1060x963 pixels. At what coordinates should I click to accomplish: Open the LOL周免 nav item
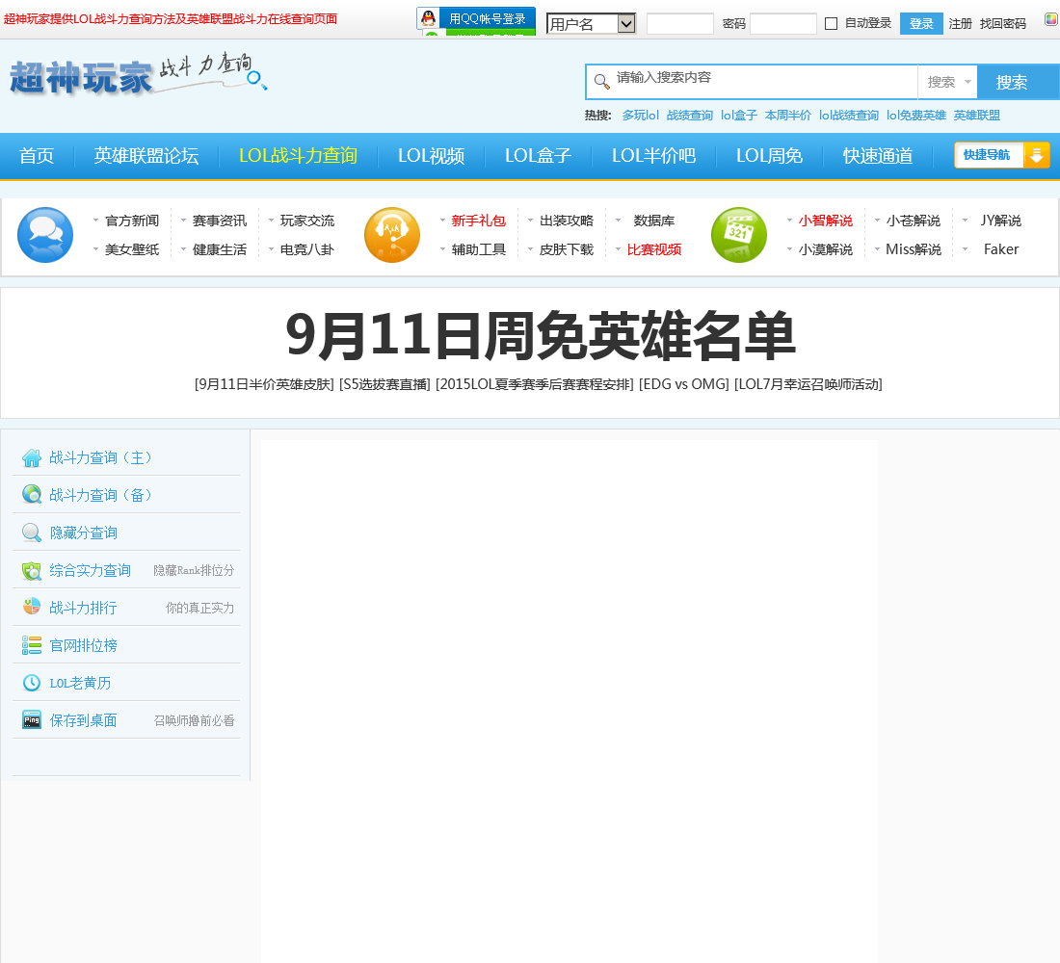point(769,155)
